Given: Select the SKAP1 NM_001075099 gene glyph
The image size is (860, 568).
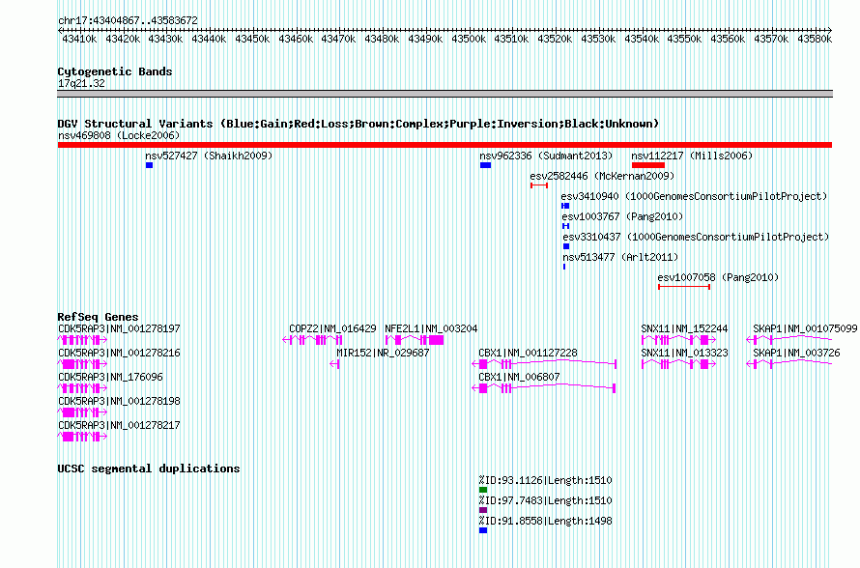Looking at the screenshot, I should pyautogui.click(x=789, y=340).
